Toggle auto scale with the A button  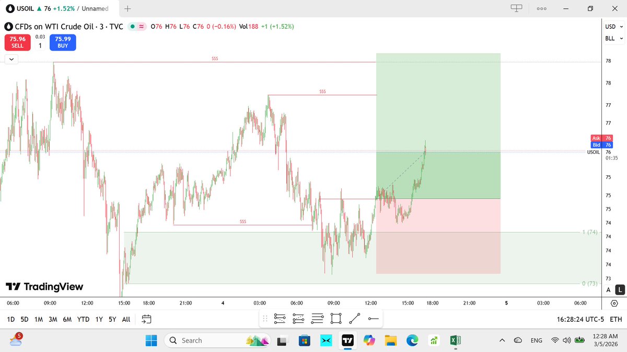click(608, 290)
